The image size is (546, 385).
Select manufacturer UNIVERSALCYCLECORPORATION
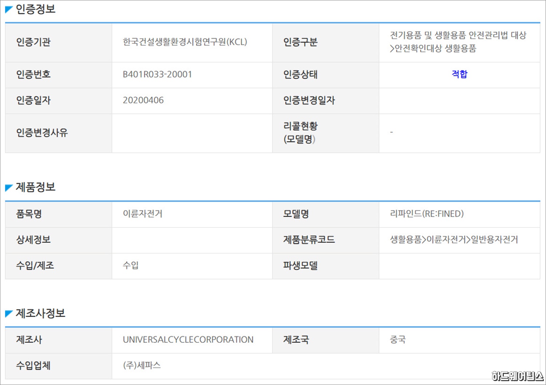tap(188, 340)
